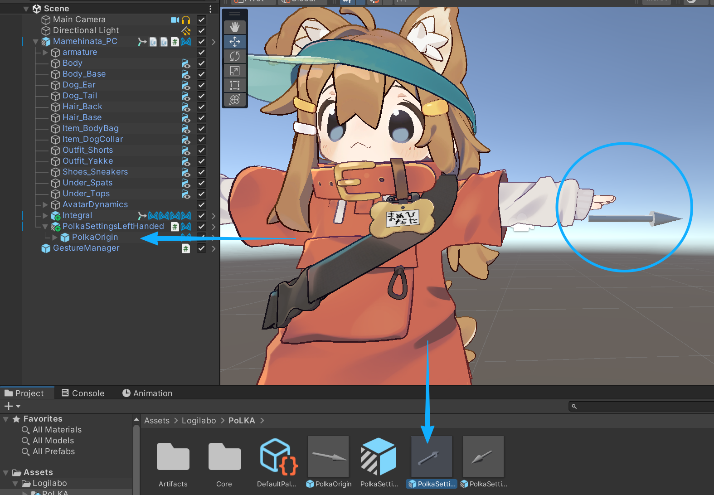Select the Rotate tool

click(234, 56)
